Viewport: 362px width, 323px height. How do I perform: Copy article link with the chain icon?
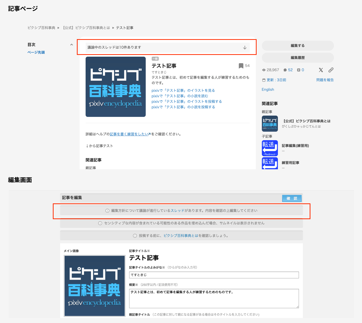[x=331, y=70]
